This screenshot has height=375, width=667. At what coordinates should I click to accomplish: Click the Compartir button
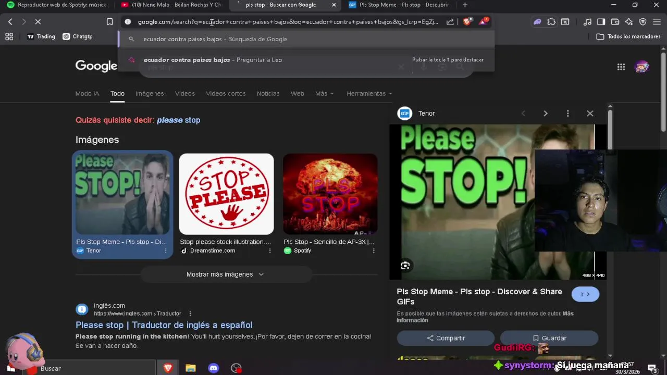[x=446, y=338]
